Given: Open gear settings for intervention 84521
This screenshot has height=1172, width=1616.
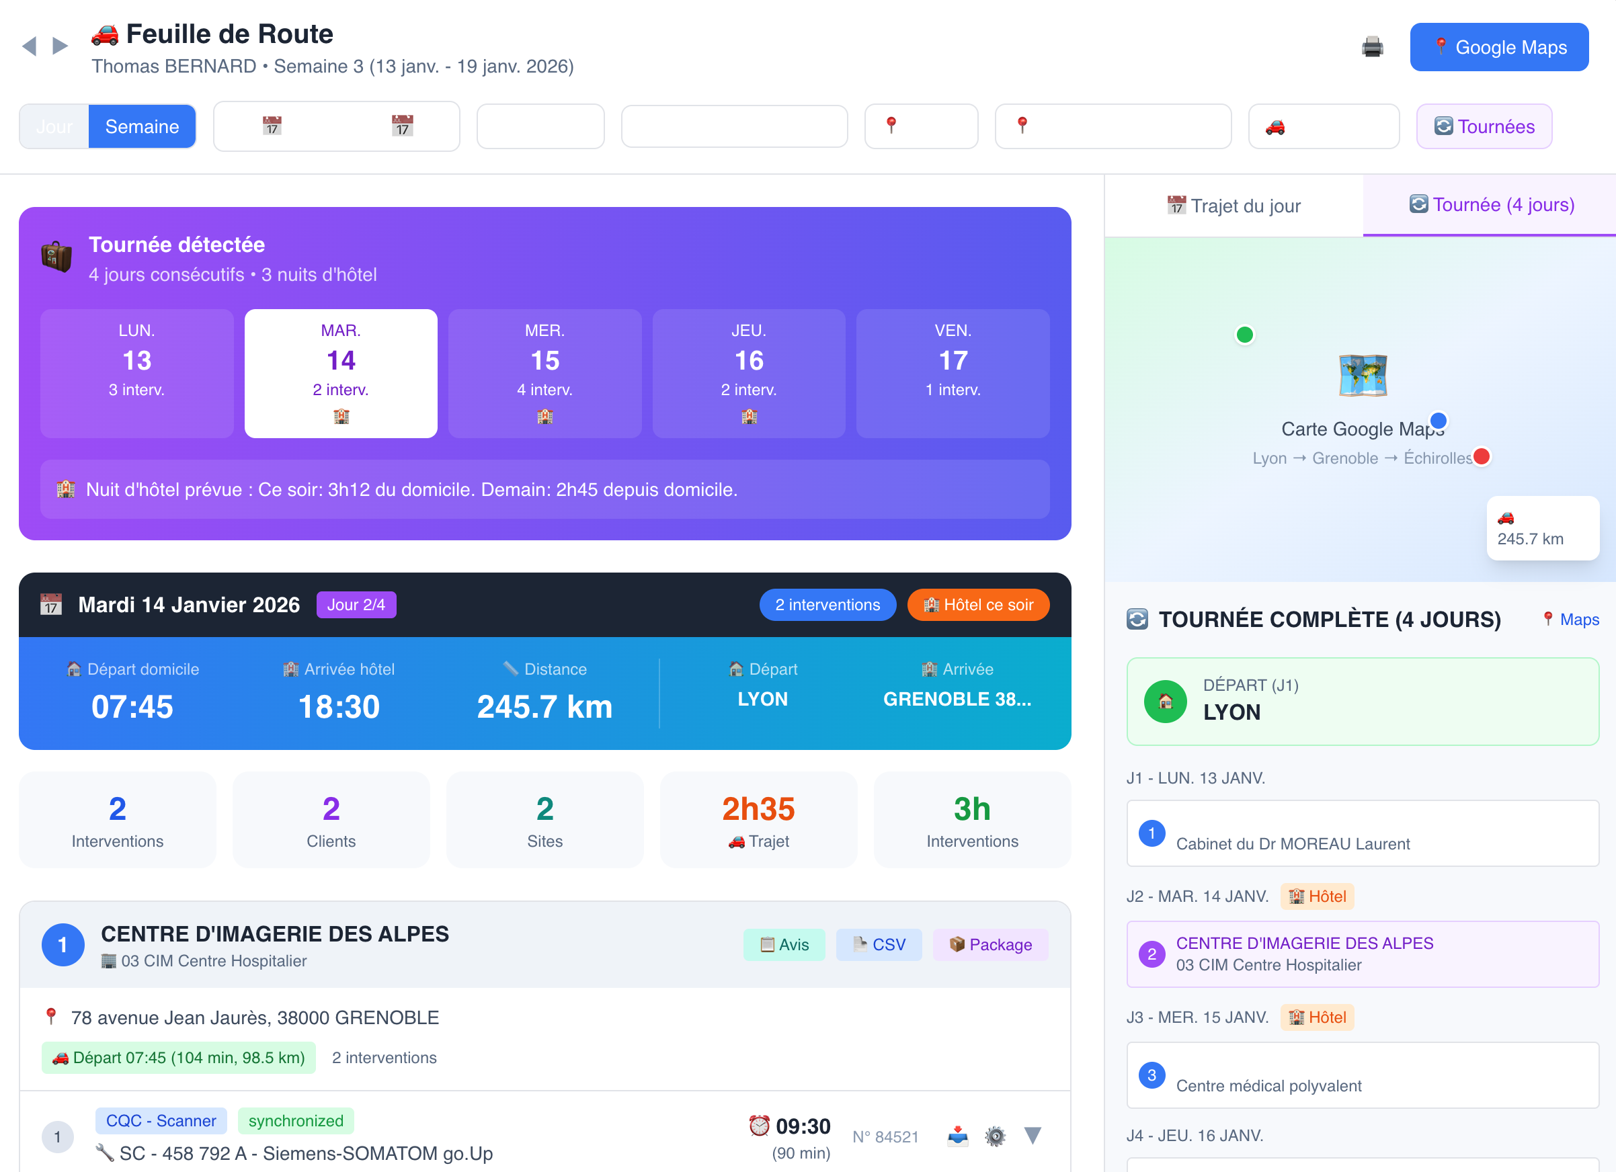Looking at the screenshot, I should coord(995,1136).
